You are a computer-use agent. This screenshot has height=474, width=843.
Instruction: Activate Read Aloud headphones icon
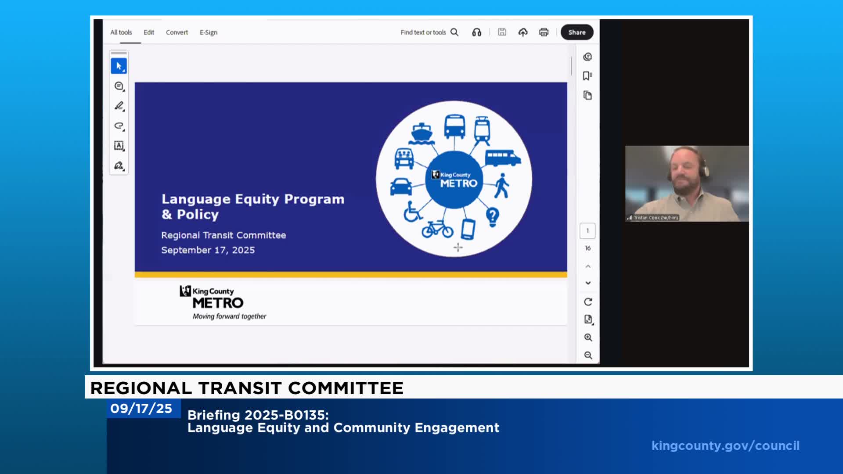click(477, 32)
